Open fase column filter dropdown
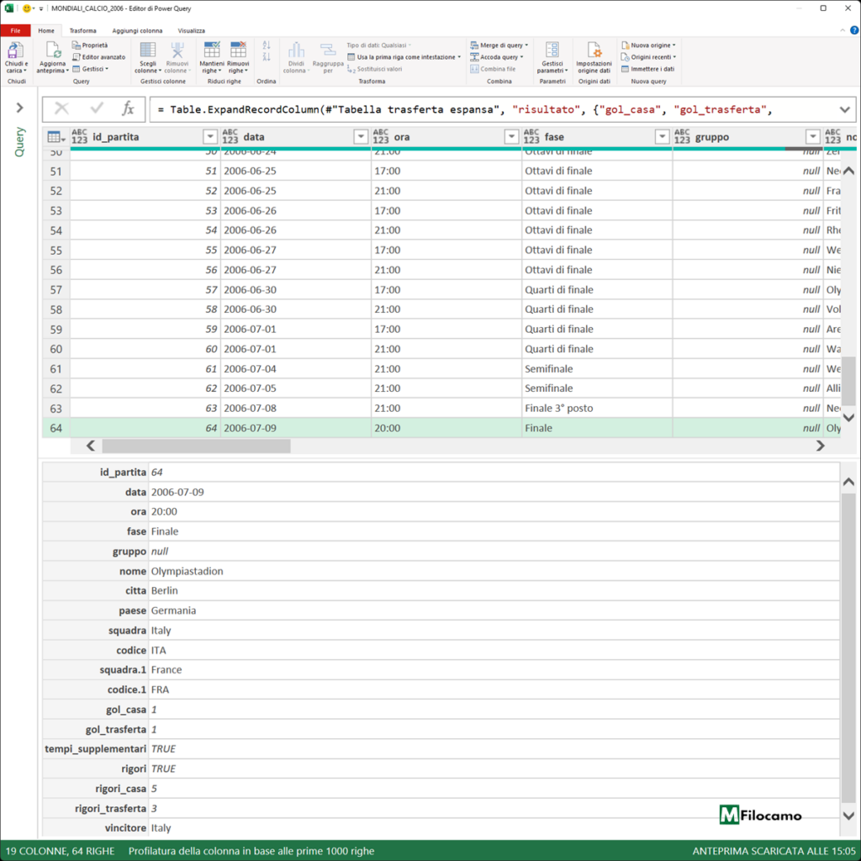Image resolution: width=861 pixels, height=861 pixels. pos(663,137)
